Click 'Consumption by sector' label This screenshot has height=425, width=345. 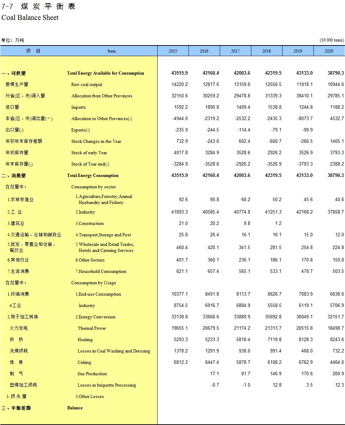pos(93,187)
